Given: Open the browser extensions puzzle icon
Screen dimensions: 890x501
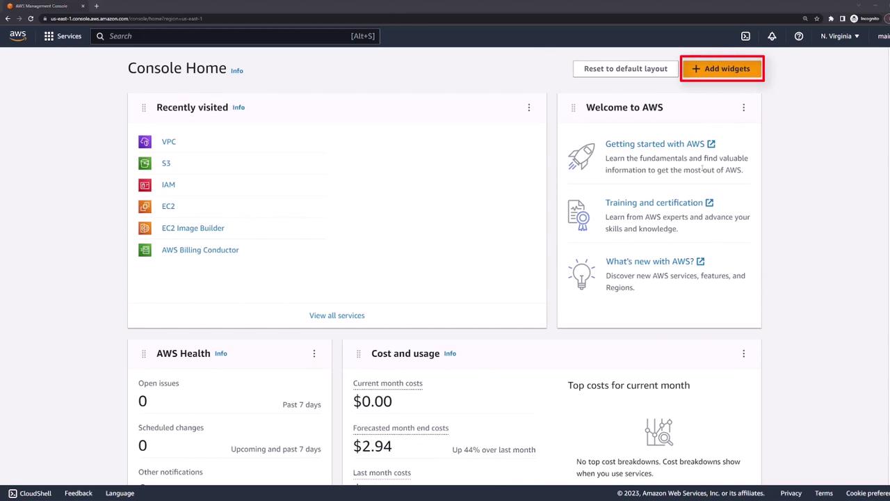Looking at the screenshot, I should tap(831, 19).
